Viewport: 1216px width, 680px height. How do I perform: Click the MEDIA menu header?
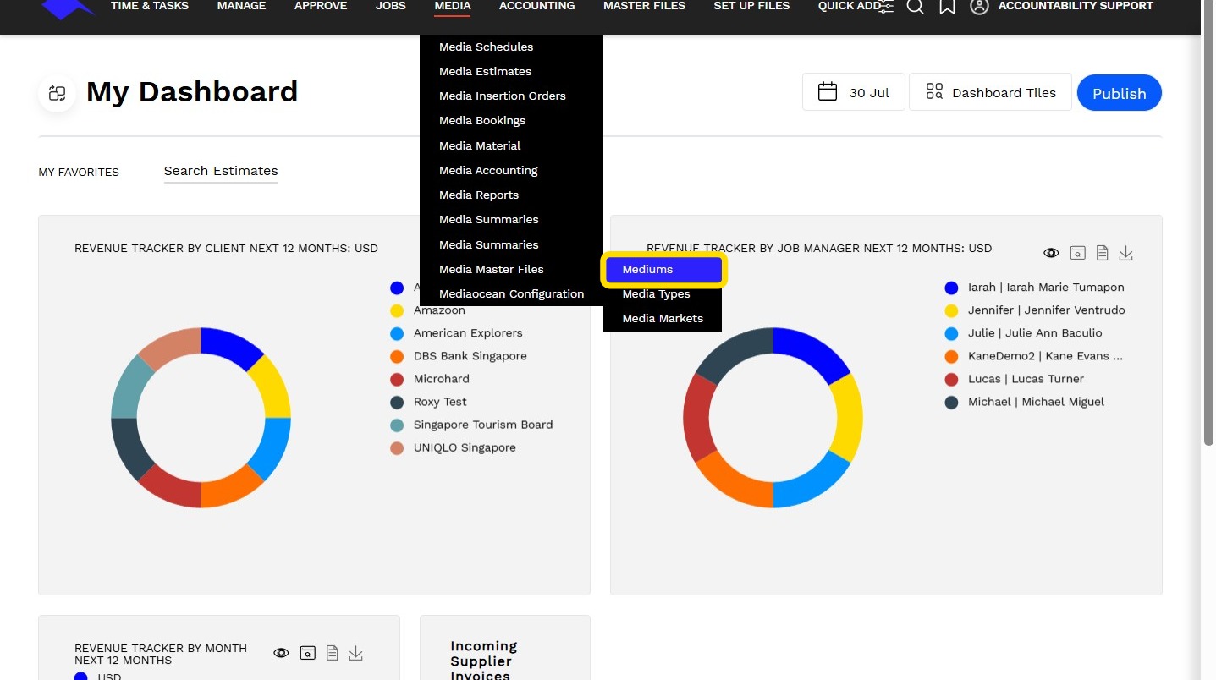(453, 6)
